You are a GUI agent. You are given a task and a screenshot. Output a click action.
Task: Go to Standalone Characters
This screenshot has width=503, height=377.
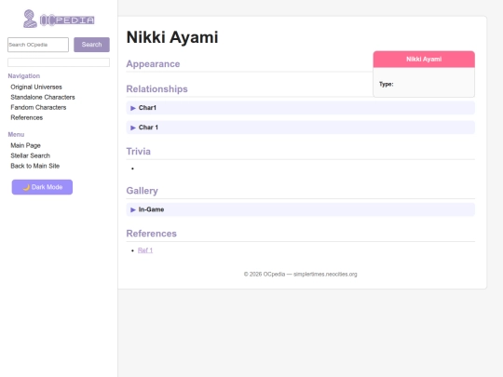pyautogui.click(x=43, y=97)
